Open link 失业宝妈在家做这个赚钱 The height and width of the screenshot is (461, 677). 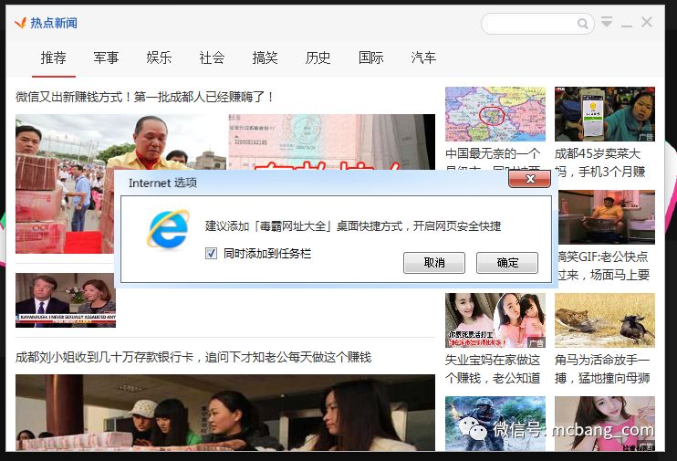(493, 369)
